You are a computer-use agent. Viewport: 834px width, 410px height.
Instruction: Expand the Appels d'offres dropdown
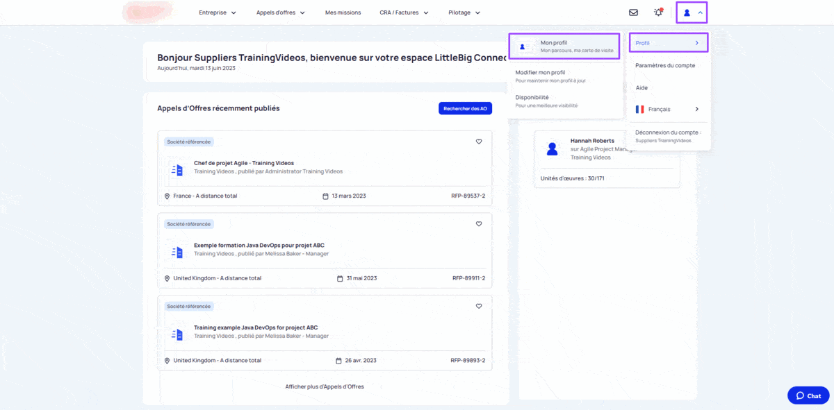pos(281,12)
